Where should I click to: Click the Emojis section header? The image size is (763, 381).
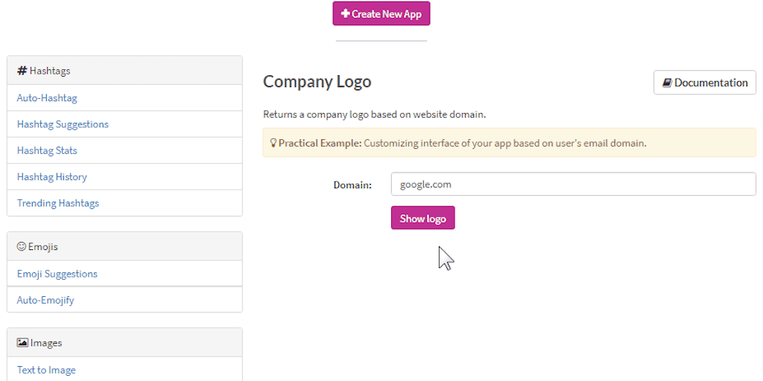click(124, 246)
